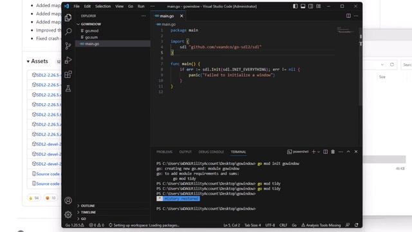Toggle secondary side bar layout icon

pyautogui.click(x=310, y=6)
